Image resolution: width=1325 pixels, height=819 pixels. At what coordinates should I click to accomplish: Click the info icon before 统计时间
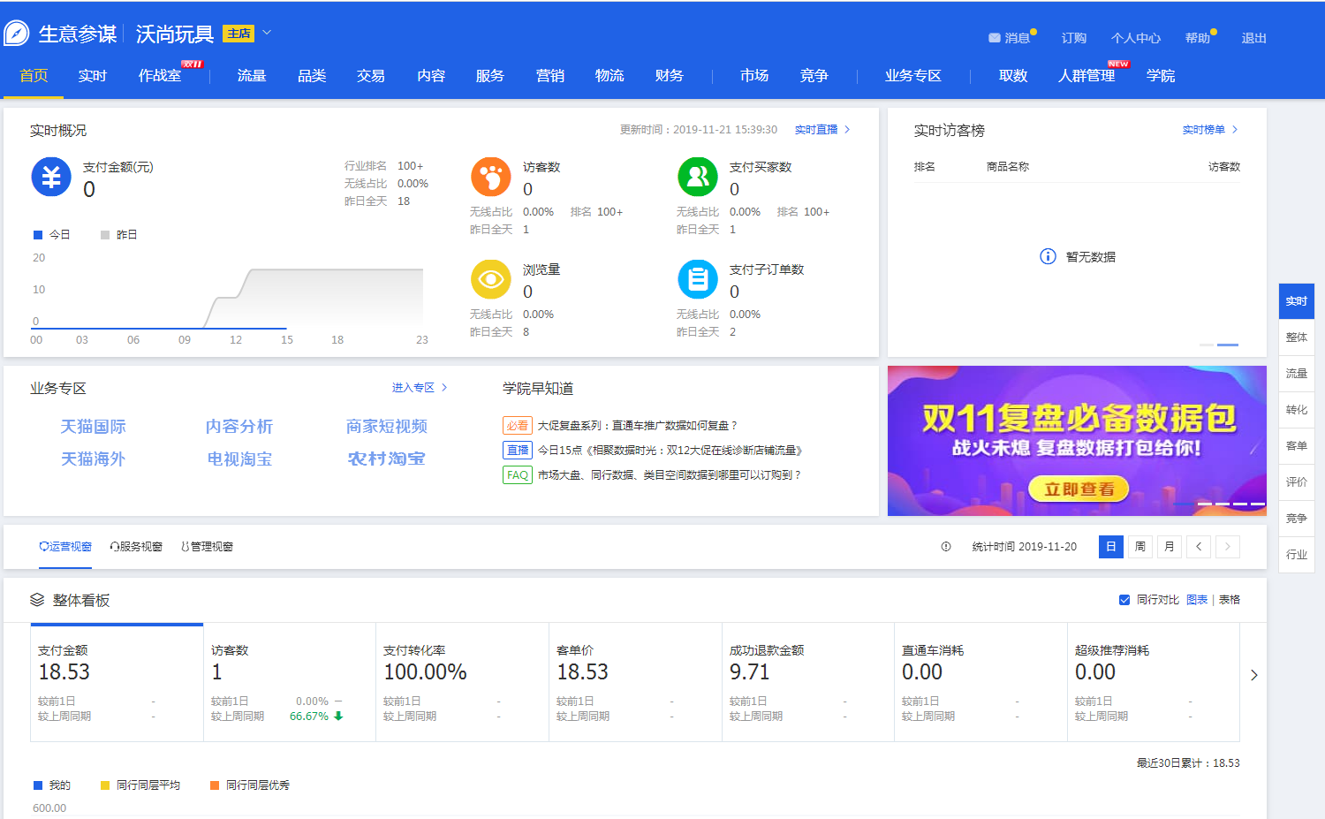pyautogui.click(x=946, y=546)
